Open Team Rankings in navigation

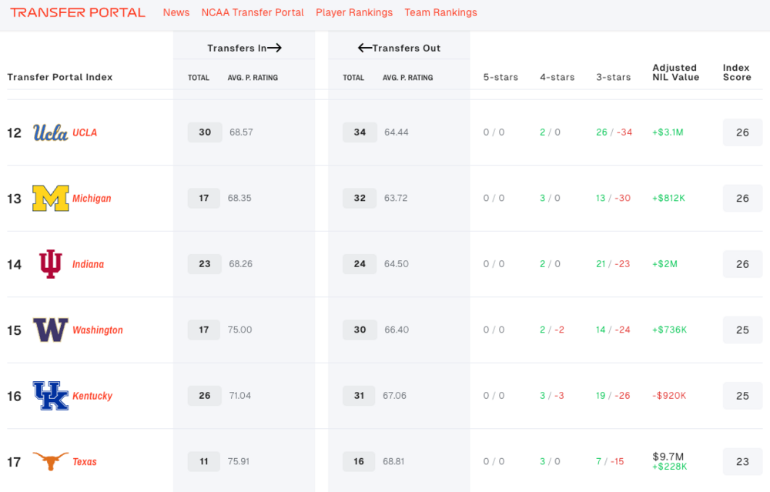[x=440, y=12]
